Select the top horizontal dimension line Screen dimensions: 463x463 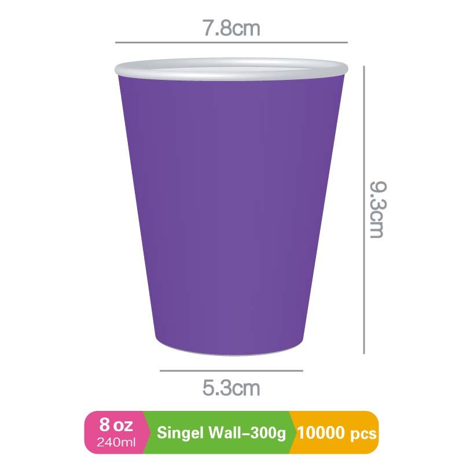pos(231,42)
